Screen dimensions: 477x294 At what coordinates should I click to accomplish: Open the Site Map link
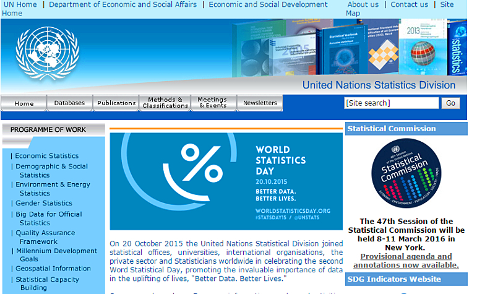pyautogui.click(x=447, y=4)
